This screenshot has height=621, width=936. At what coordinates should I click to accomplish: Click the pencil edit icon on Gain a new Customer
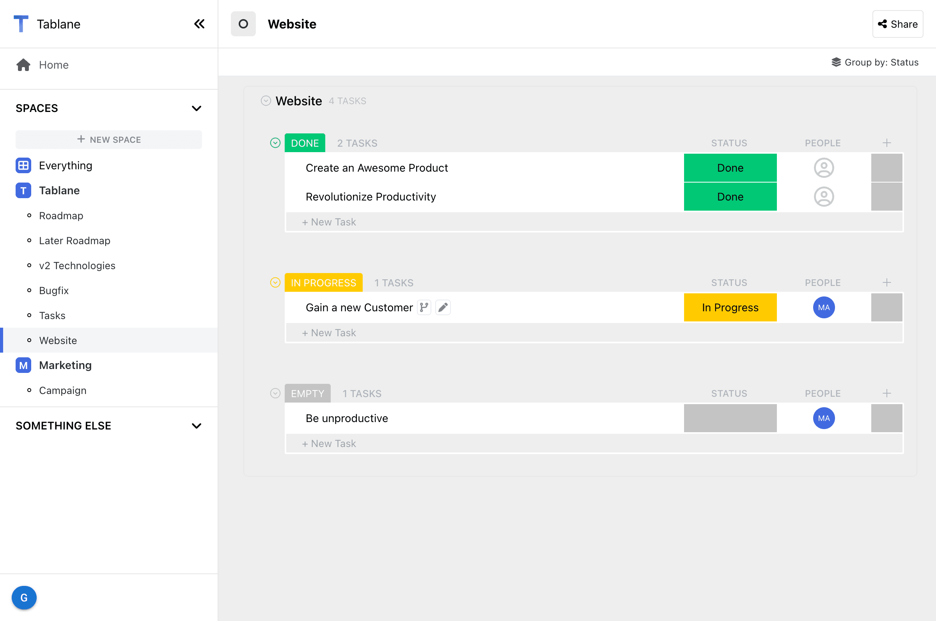pos(443,307)
